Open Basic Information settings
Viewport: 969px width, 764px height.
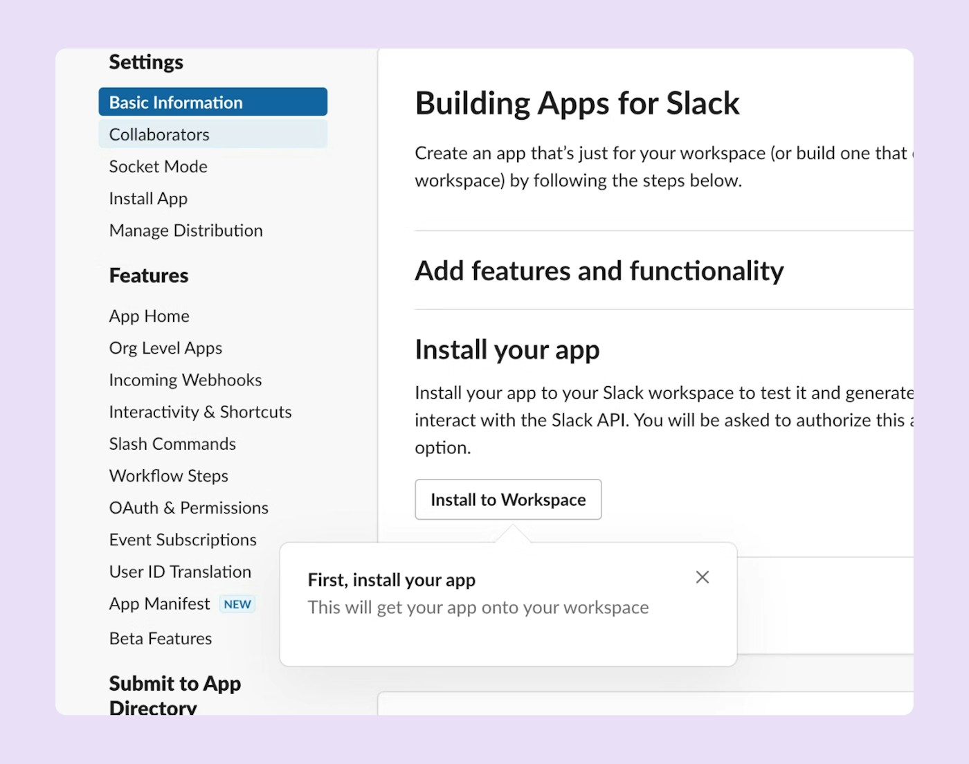(175, 102)
